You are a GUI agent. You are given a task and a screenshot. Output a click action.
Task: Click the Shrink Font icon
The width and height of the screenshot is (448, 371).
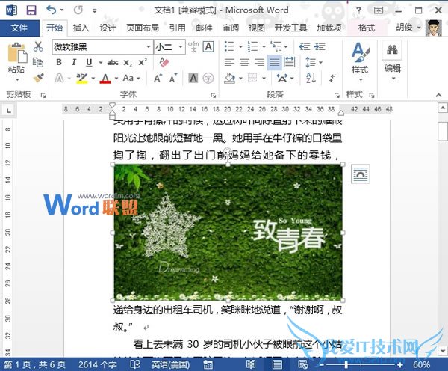tap(173, 78)
